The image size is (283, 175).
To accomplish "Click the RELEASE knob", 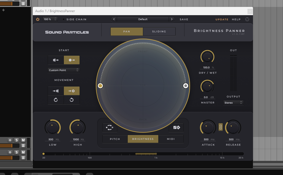I will tap(233, 127).
